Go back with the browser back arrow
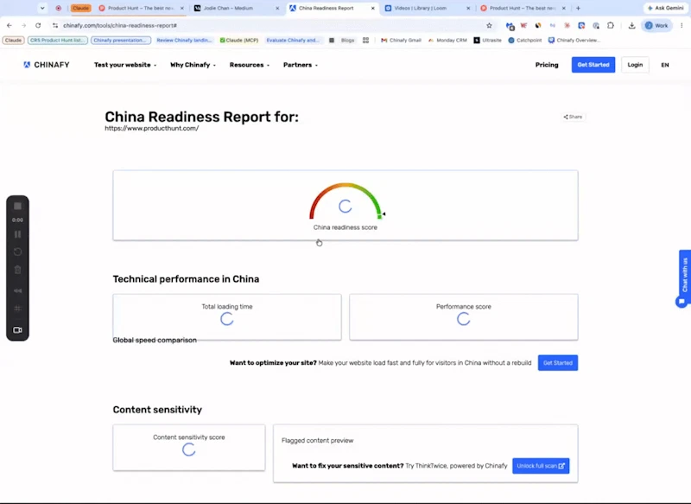 click(10, 26)
